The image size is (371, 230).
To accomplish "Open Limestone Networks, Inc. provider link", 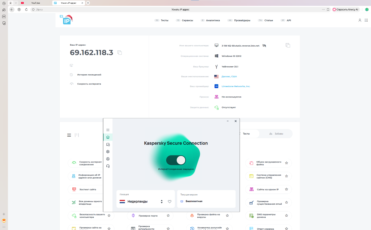I will pos(236,86).
